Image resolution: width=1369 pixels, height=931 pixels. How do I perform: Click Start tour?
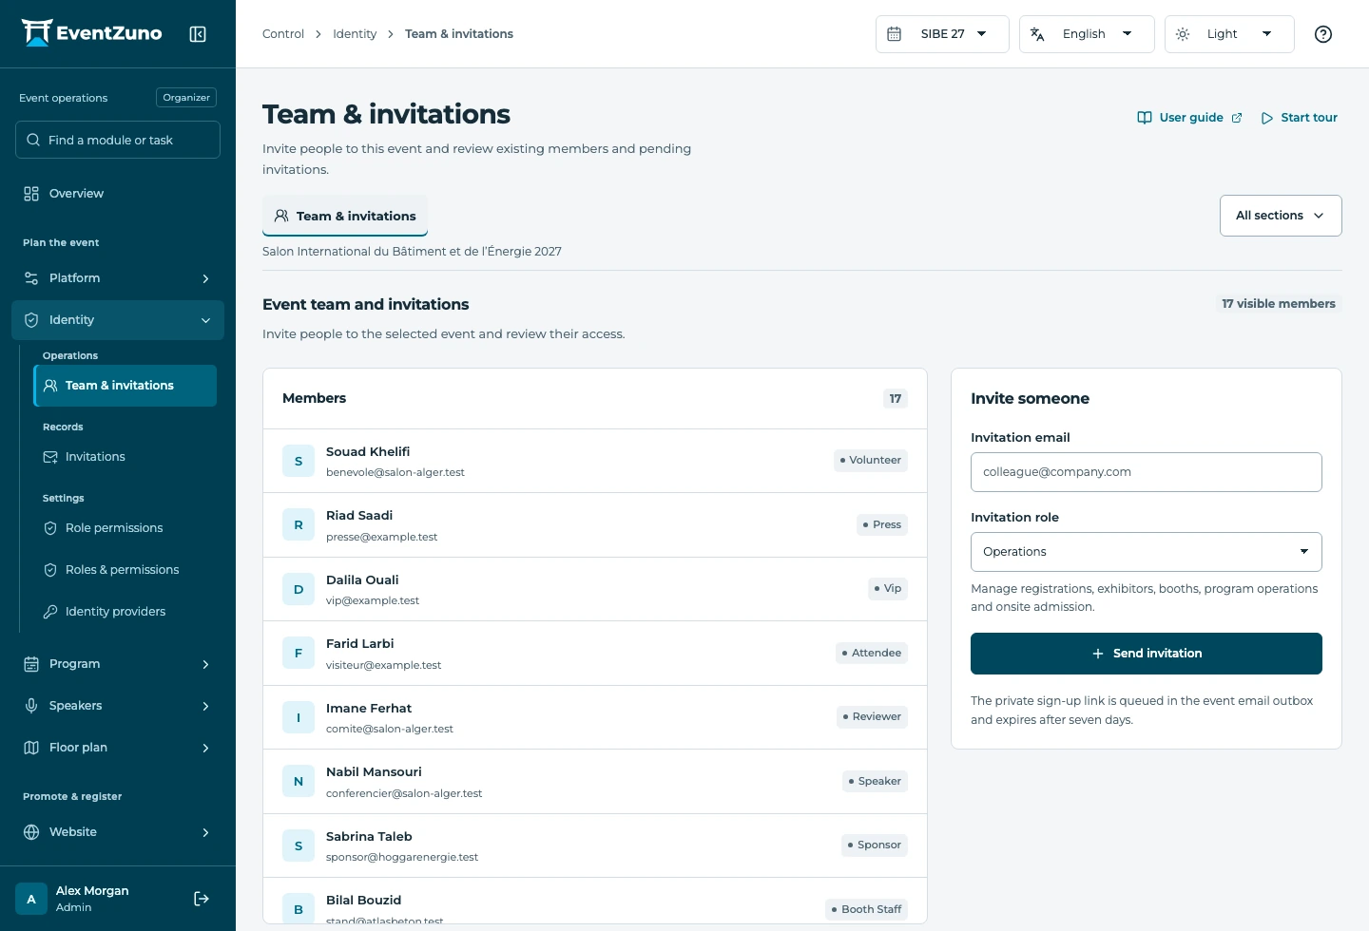(x=1300, y=118)
